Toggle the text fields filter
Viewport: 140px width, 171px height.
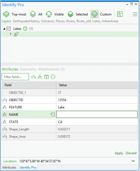[40, 77]
